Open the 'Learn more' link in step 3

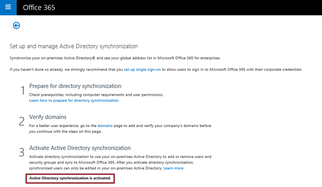pyautogui.click(x=173, y=168)
